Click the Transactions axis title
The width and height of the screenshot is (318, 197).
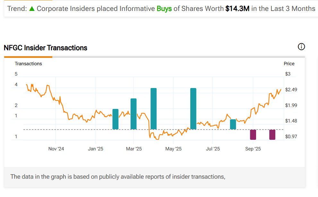click(x=28, y=64)
